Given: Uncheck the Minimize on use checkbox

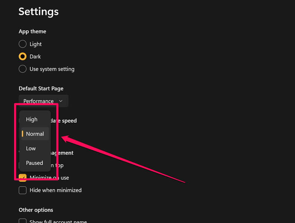Looking at the screenshot, I should pos(23,178).
